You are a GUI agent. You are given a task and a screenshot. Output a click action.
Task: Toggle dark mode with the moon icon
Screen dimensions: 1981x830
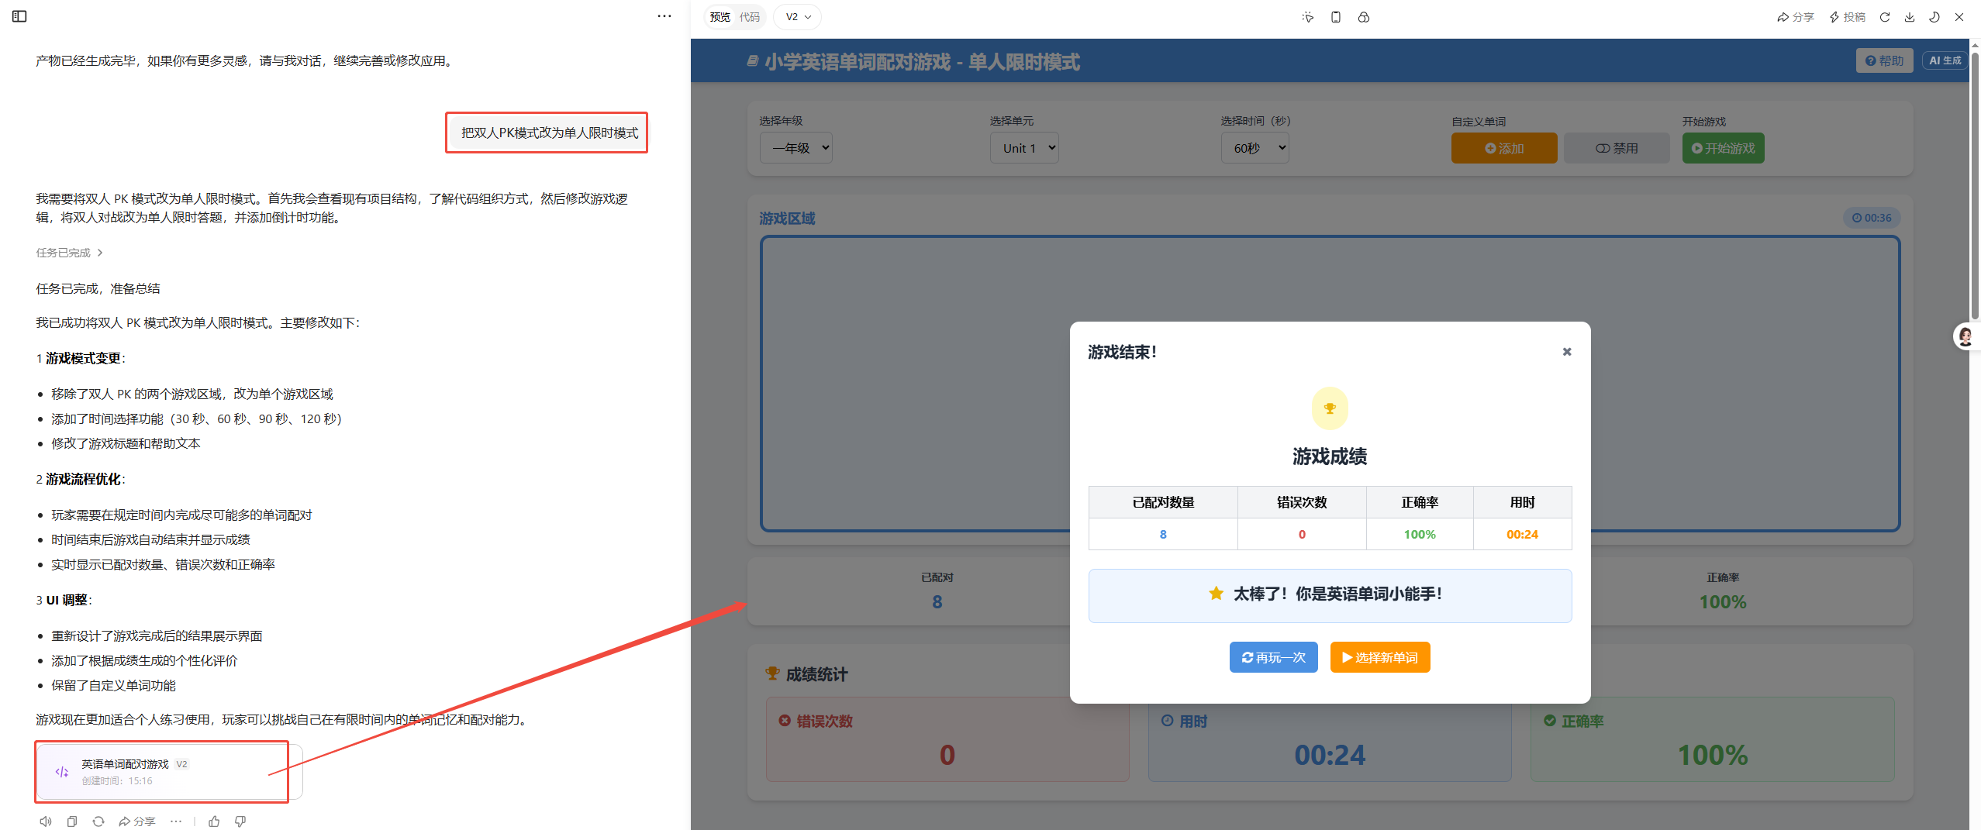click(x=1934, y=17)
